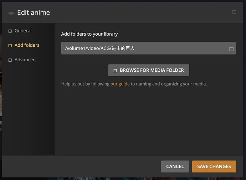The width and height of the screenshot is (246, 180).
Task: Remove the 进击的巨人 folder path
Action: (231, 49)
